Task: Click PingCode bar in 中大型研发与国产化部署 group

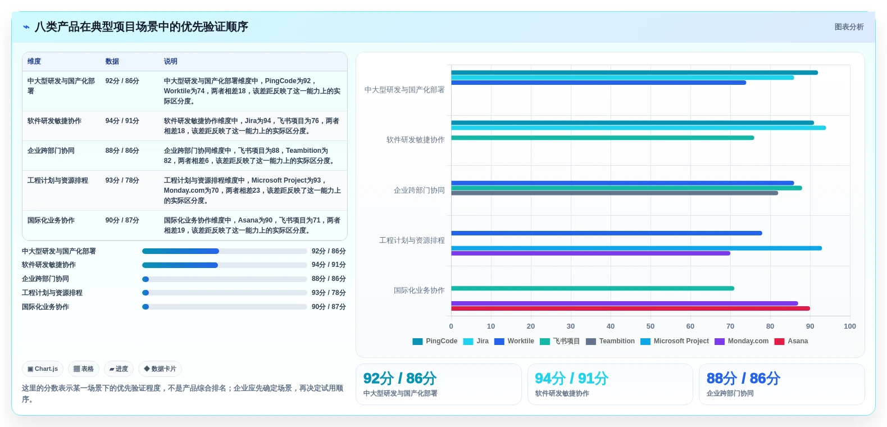Action: tap(634, 72)
